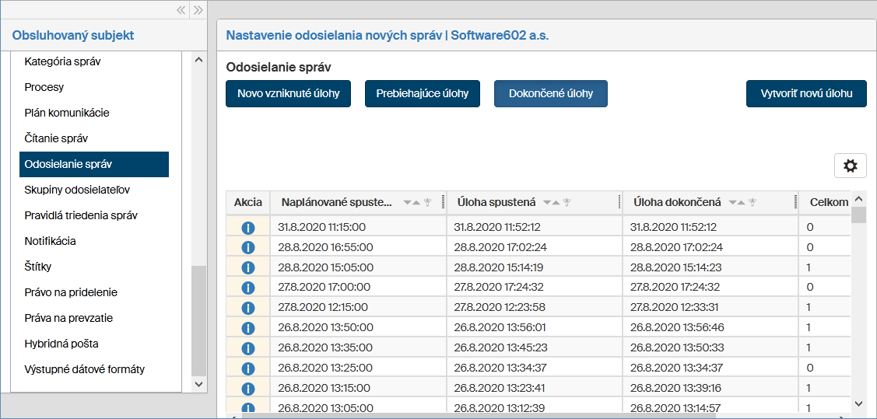Go to Notifikácia in left menu
The width and height of the screenshot is (877, 419).
(50, 241)
